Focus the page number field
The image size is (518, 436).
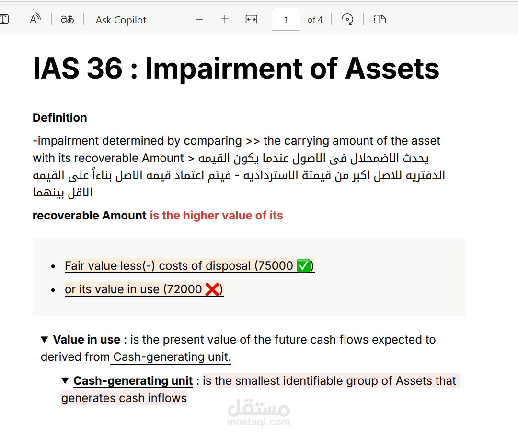(286, 20)
